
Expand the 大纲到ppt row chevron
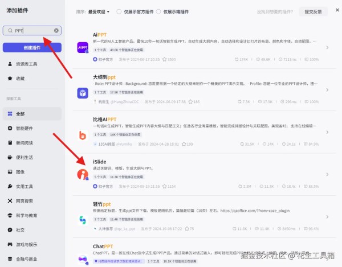[327, 90]
